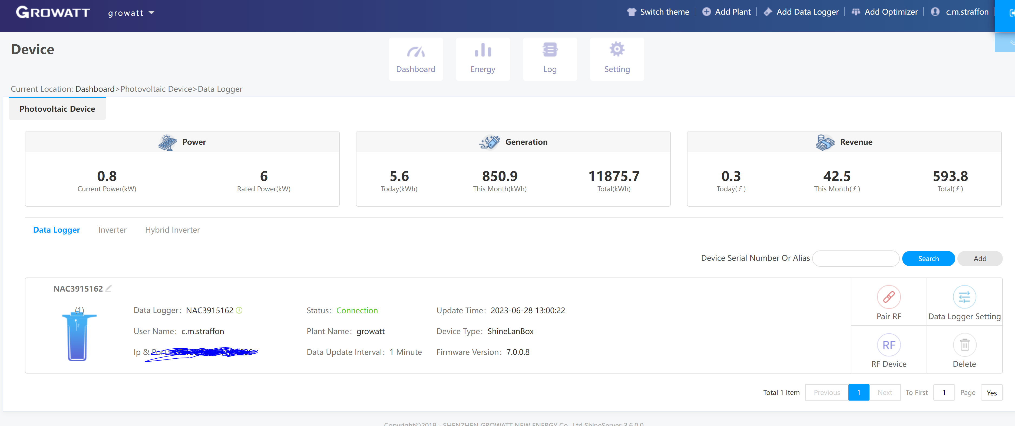Open the Setting gear icon
Image resolution: width=1015 pixels, height=426 pixels.
tap(617, 58)
